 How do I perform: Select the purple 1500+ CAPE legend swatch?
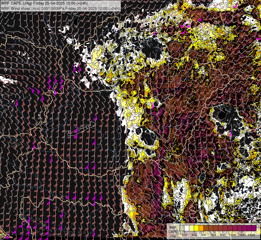tap(254, 228)
